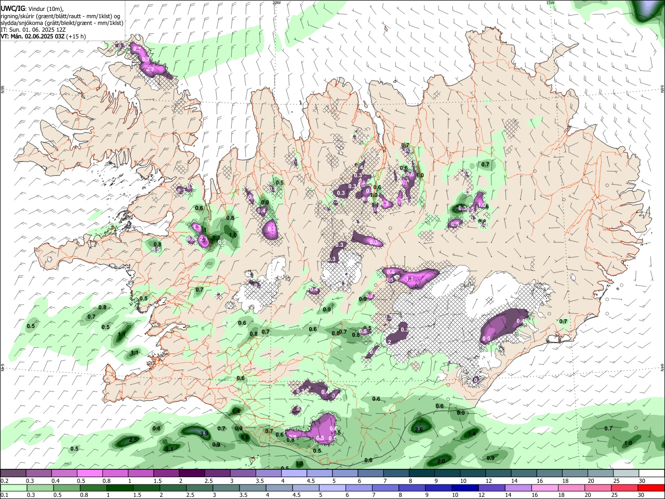665x499 pixels.
Task: Click the '(+15 h)' forecast offset text
Action: pos(76,36)
